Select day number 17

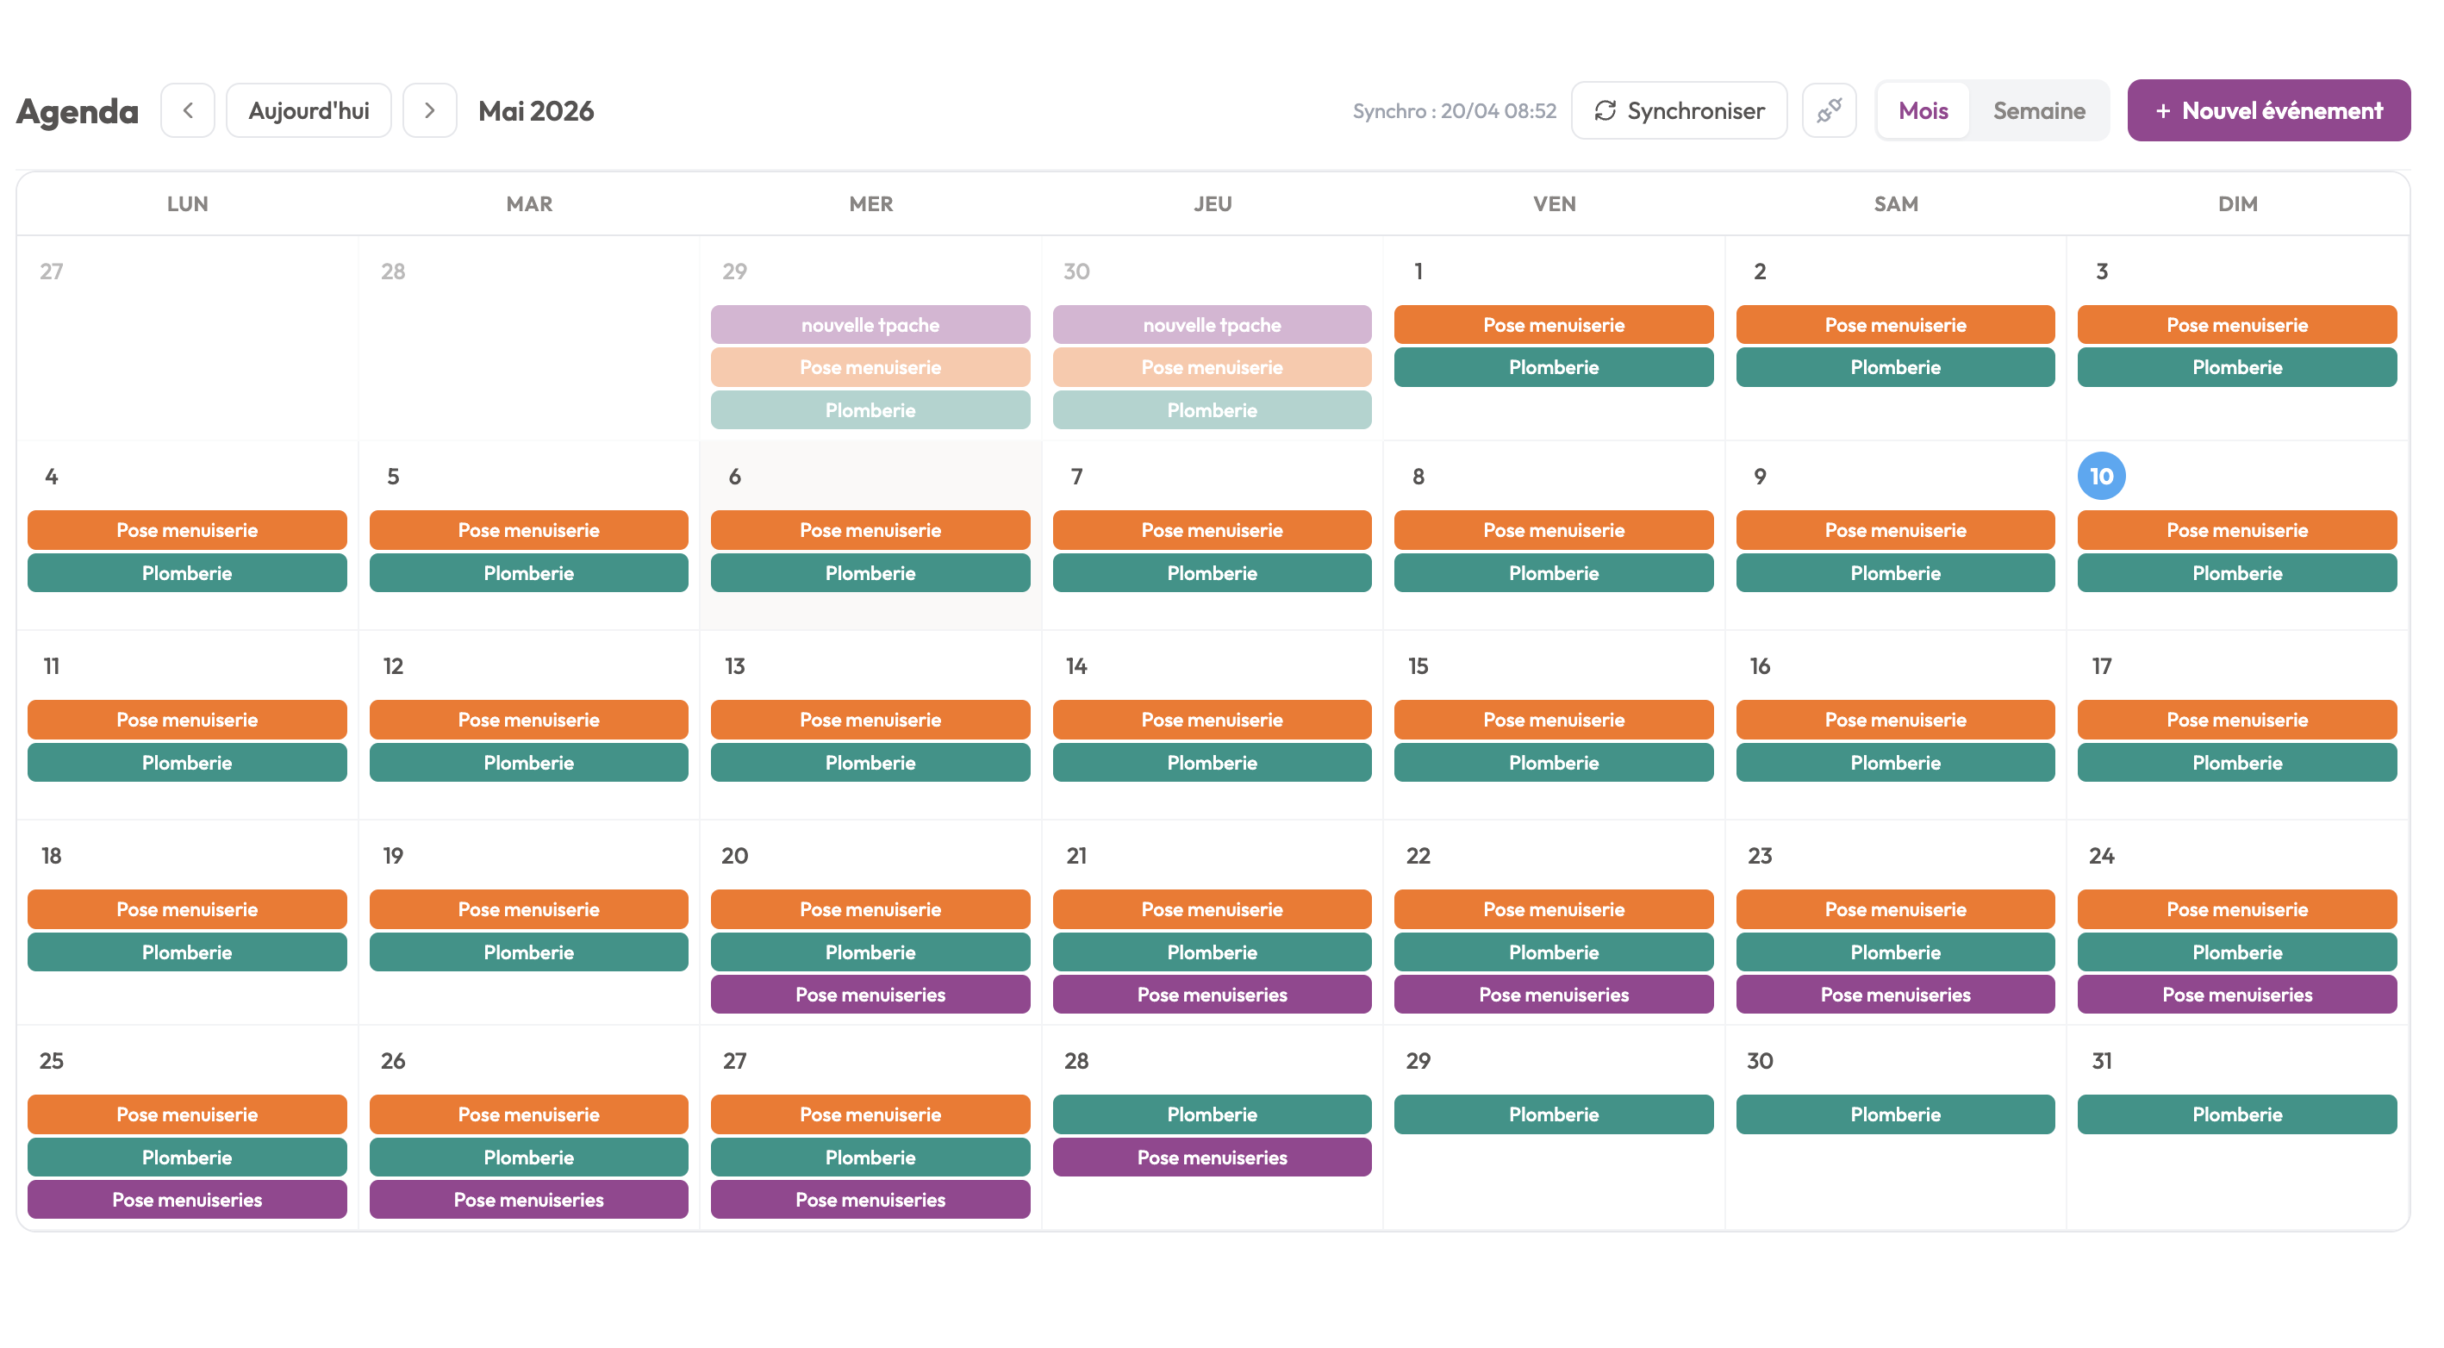[x=2102, y=666]
